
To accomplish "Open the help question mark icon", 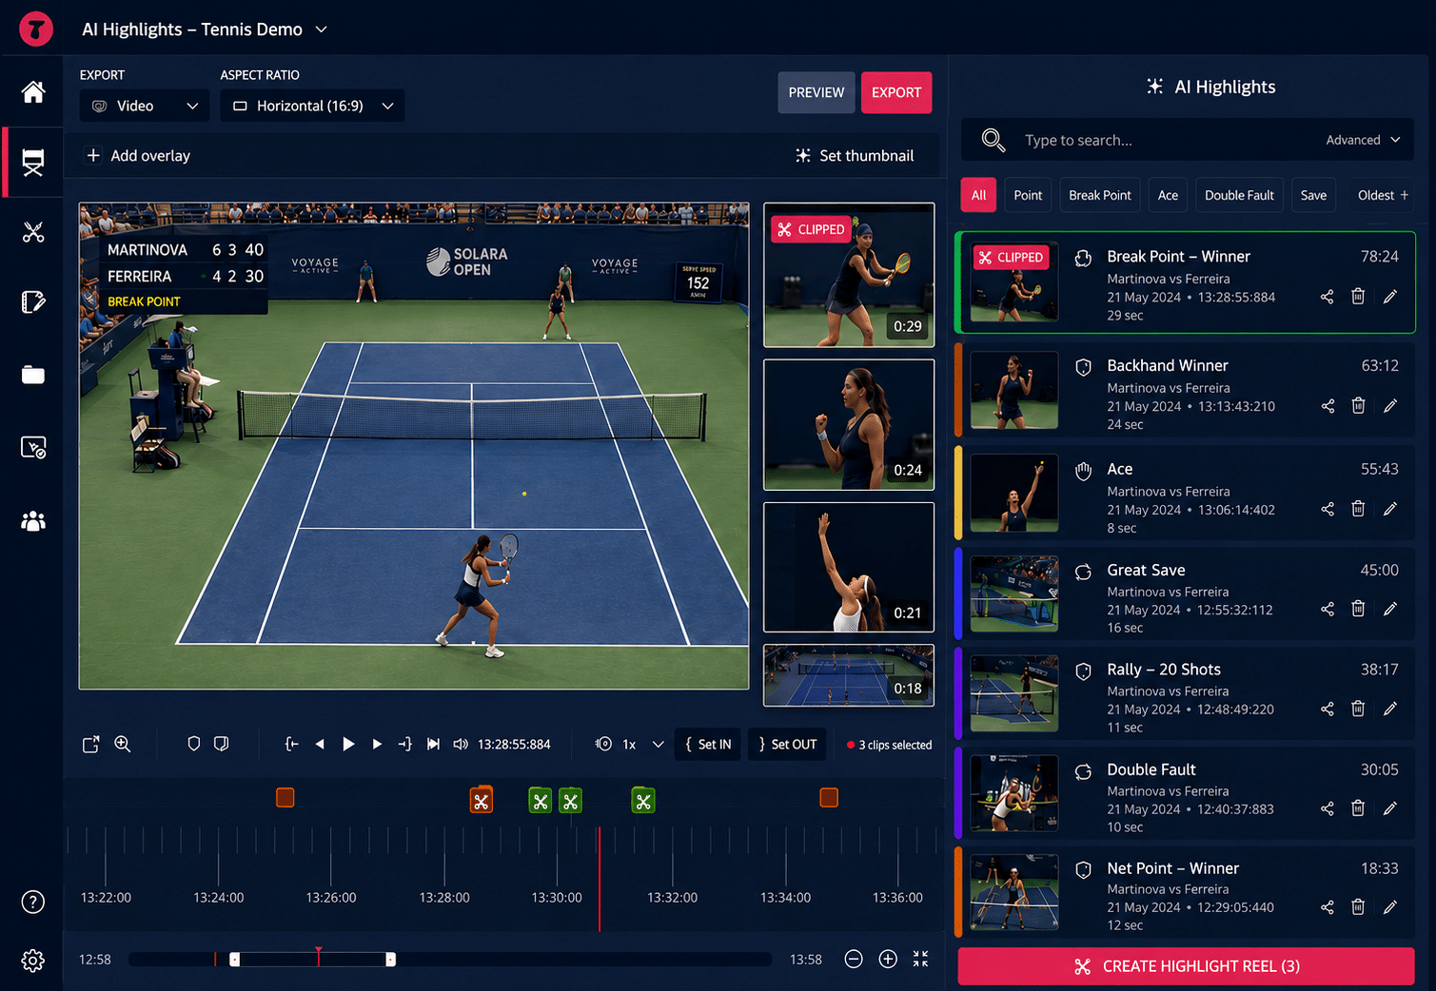I will point(33,902).
